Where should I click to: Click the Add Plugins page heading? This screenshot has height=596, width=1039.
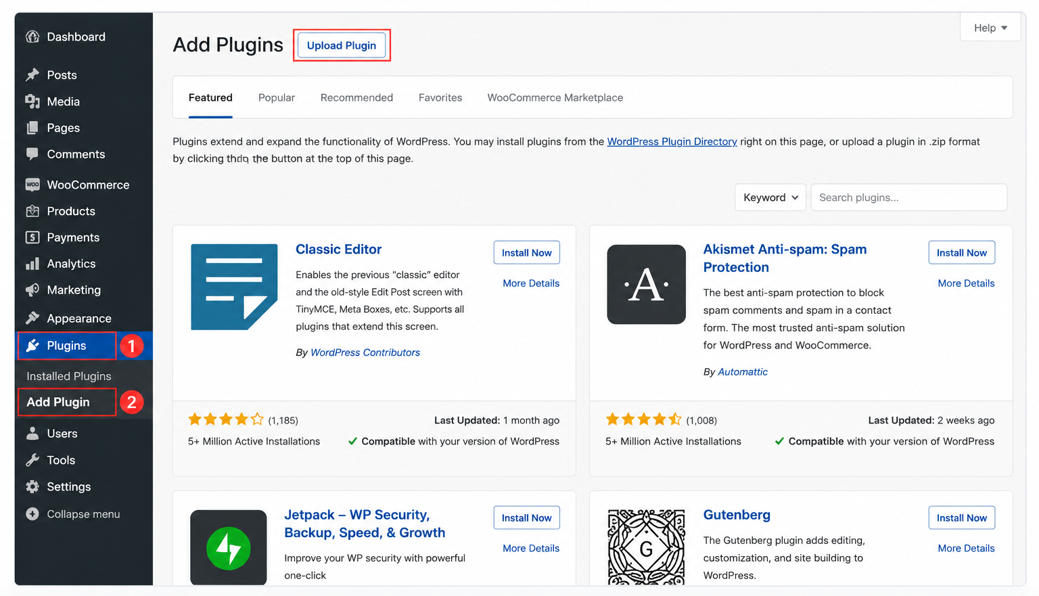228,45
